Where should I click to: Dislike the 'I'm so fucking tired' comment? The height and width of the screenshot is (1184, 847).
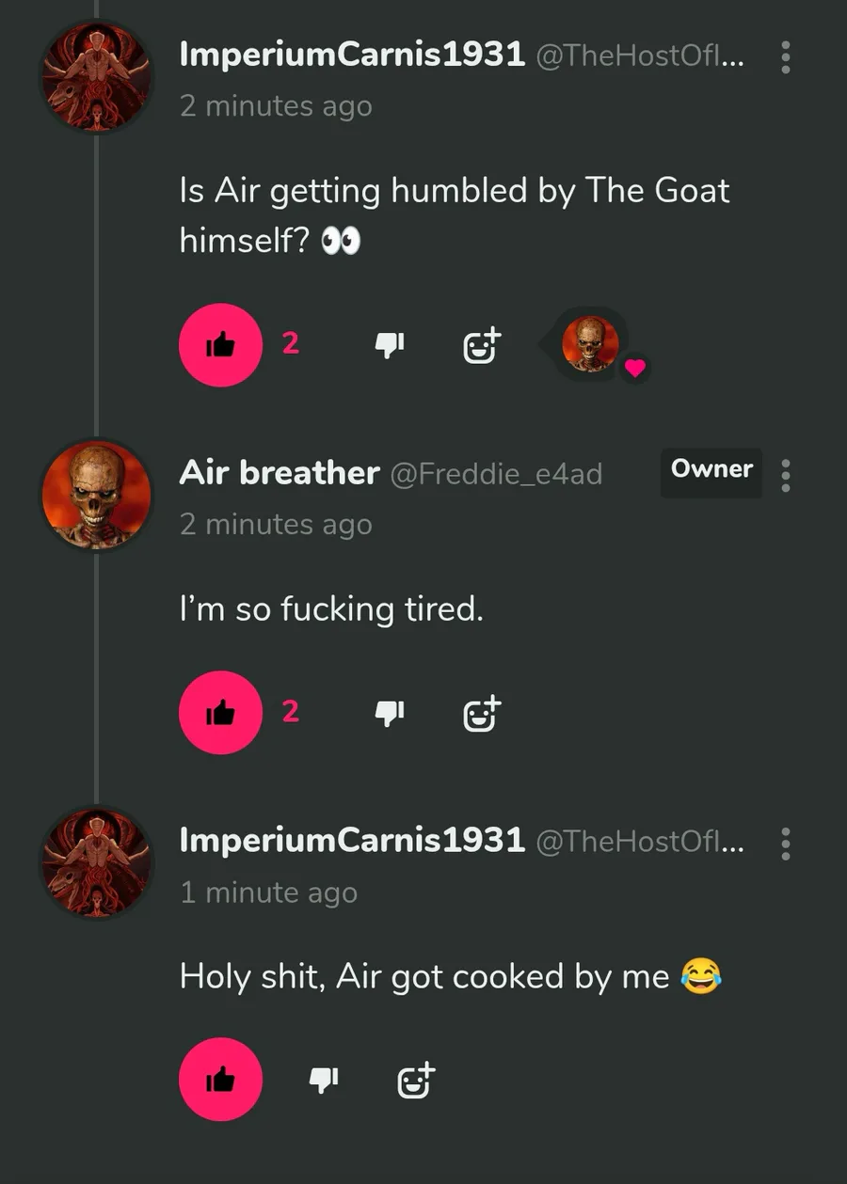click(x=389, y=713)
